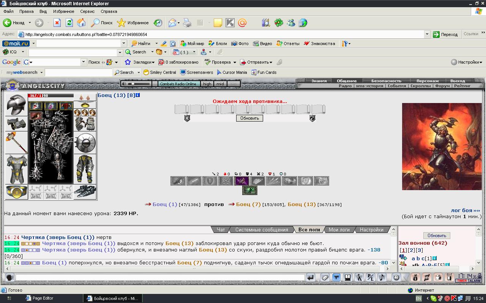Viewport: 486px width, 303px height.
Task: Open the Персонаж top menu
Action: coord(428,81)
